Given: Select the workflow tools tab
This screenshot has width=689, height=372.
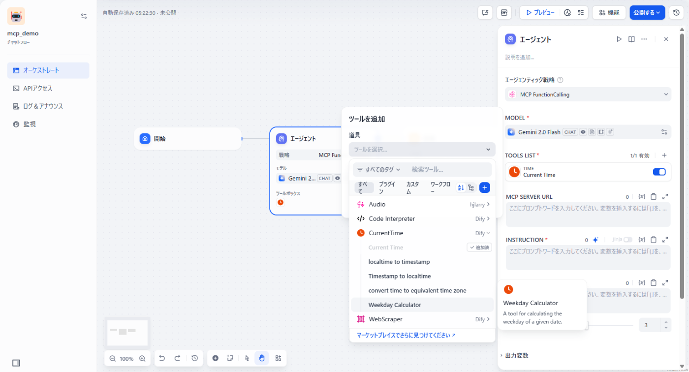Looking at the screenshot, I should point(440,187).
